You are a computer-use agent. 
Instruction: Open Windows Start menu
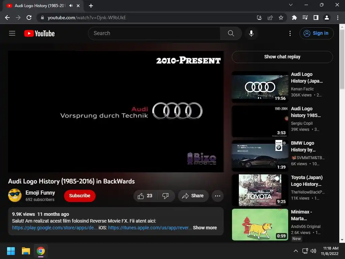point(11,251)
